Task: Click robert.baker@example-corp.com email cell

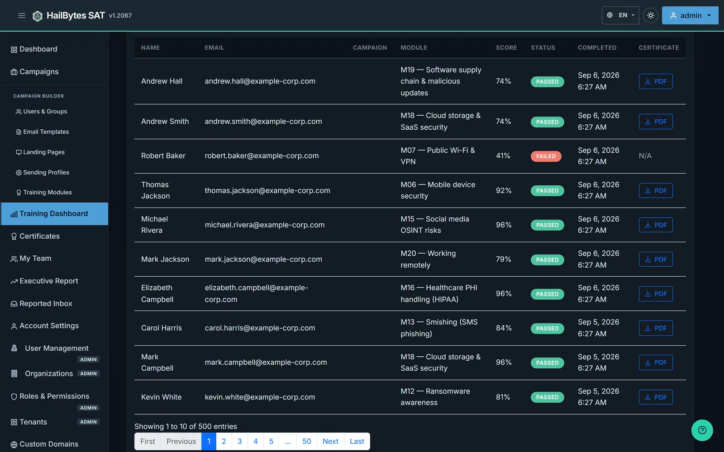Action: pos(262,156)
